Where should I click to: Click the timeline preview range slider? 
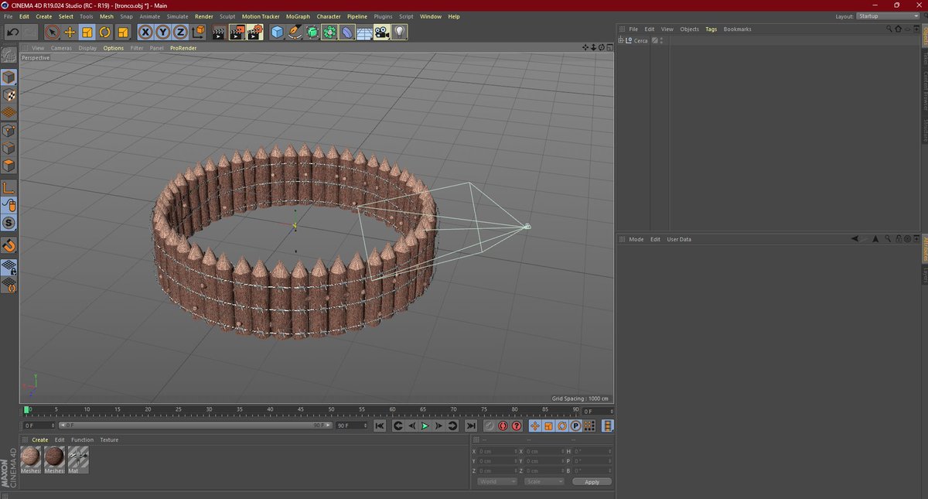click(x=194, y=426)
